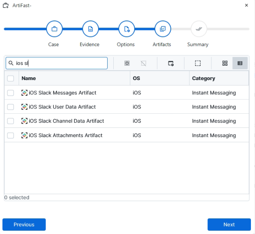The width and height of the screenshot is (255, 234).
Task: Toggle the header select-all checkbox
Action: tap(11, 78)
